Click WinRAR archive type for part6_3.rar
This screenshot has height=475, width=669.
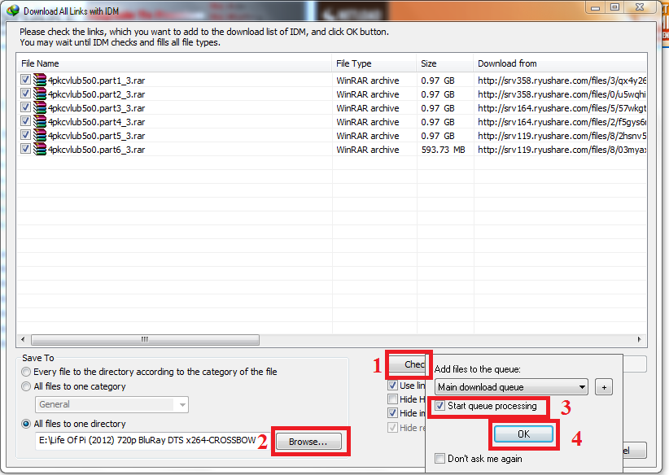pos(368,150)
